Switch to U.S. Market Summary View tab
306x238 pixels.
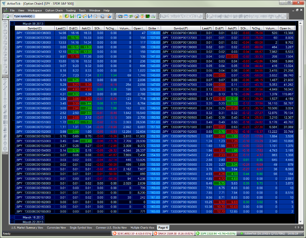[27, 227]
